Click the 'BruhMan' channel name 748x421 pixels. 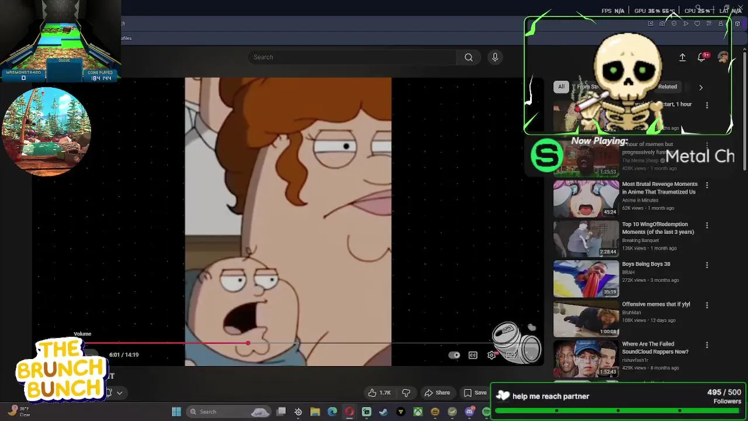632,312
